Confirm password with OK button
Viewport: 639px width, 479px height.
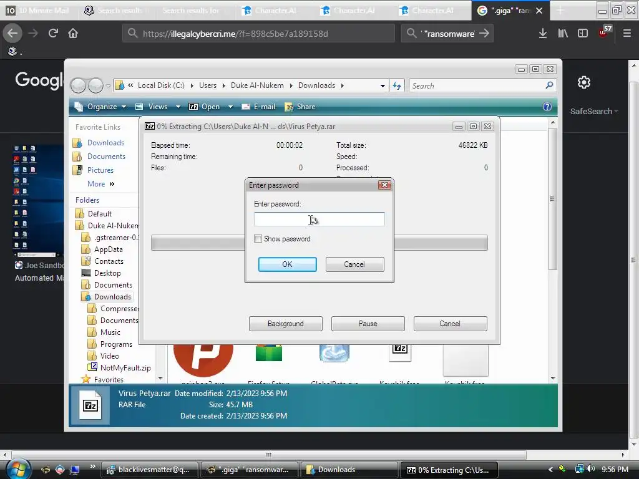click(x=287, y=264)
